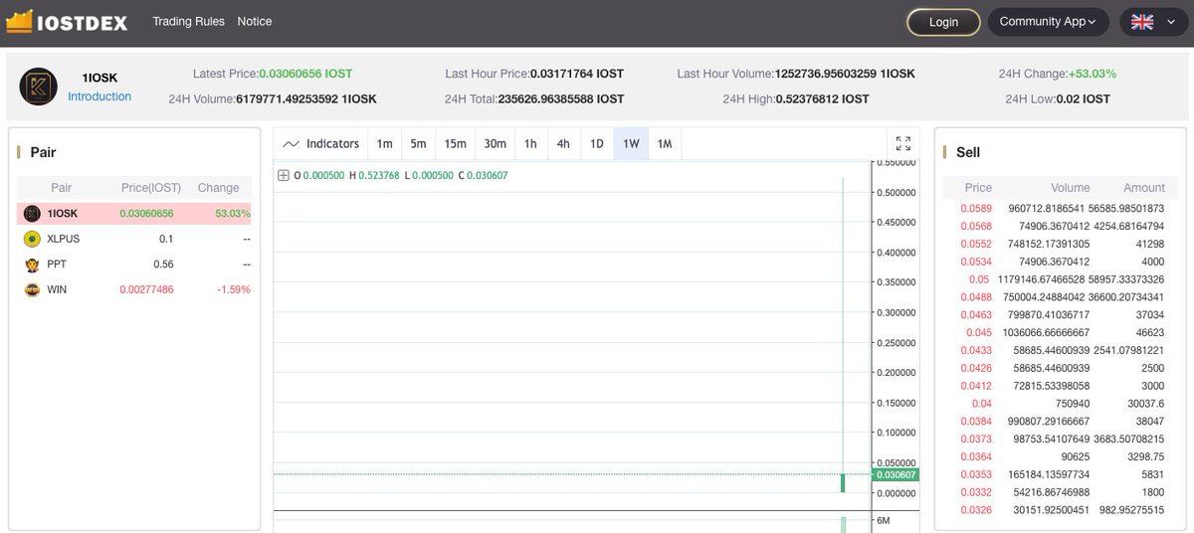The width and height of the screenshot is (1194, 533).
Task: Click the PPT coin icon
Action: coord(32,265)
